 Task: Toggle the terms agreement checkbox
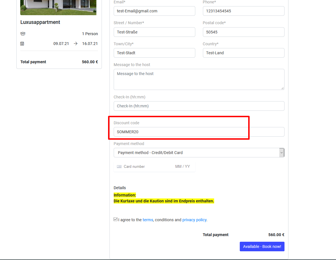(x=115, y=219)
